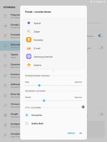Image resolution: width=107 pixels, height=142 pixels.
Task: Tap the Samsung Internet globe icon
Action: point(29,56)
